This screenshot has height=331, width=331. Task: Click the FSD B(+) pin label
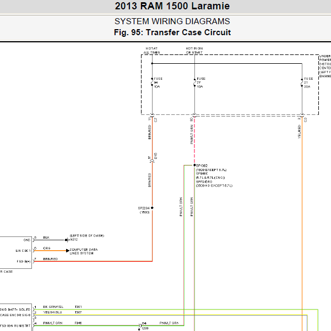coord(24,262)
